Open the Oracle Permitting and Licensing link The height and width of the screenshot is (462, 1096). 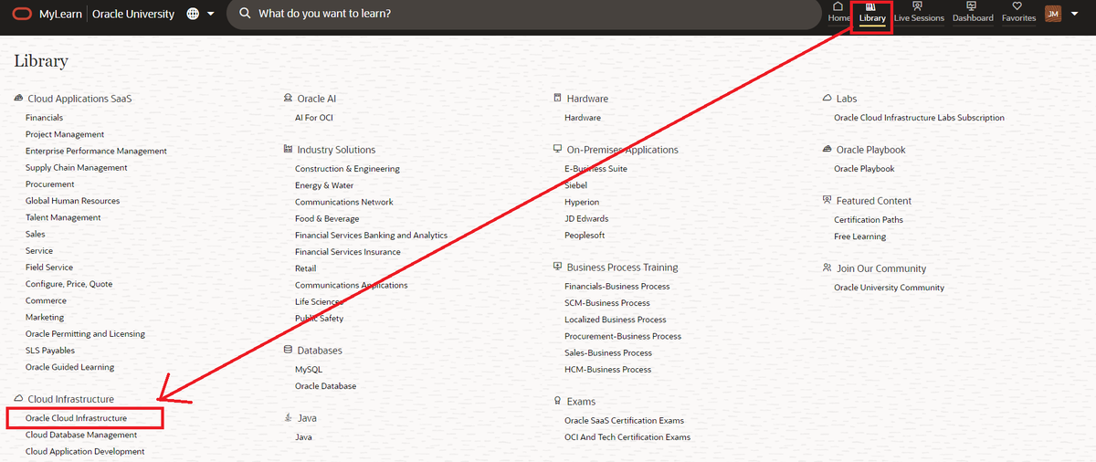click(x=85, y=334)
